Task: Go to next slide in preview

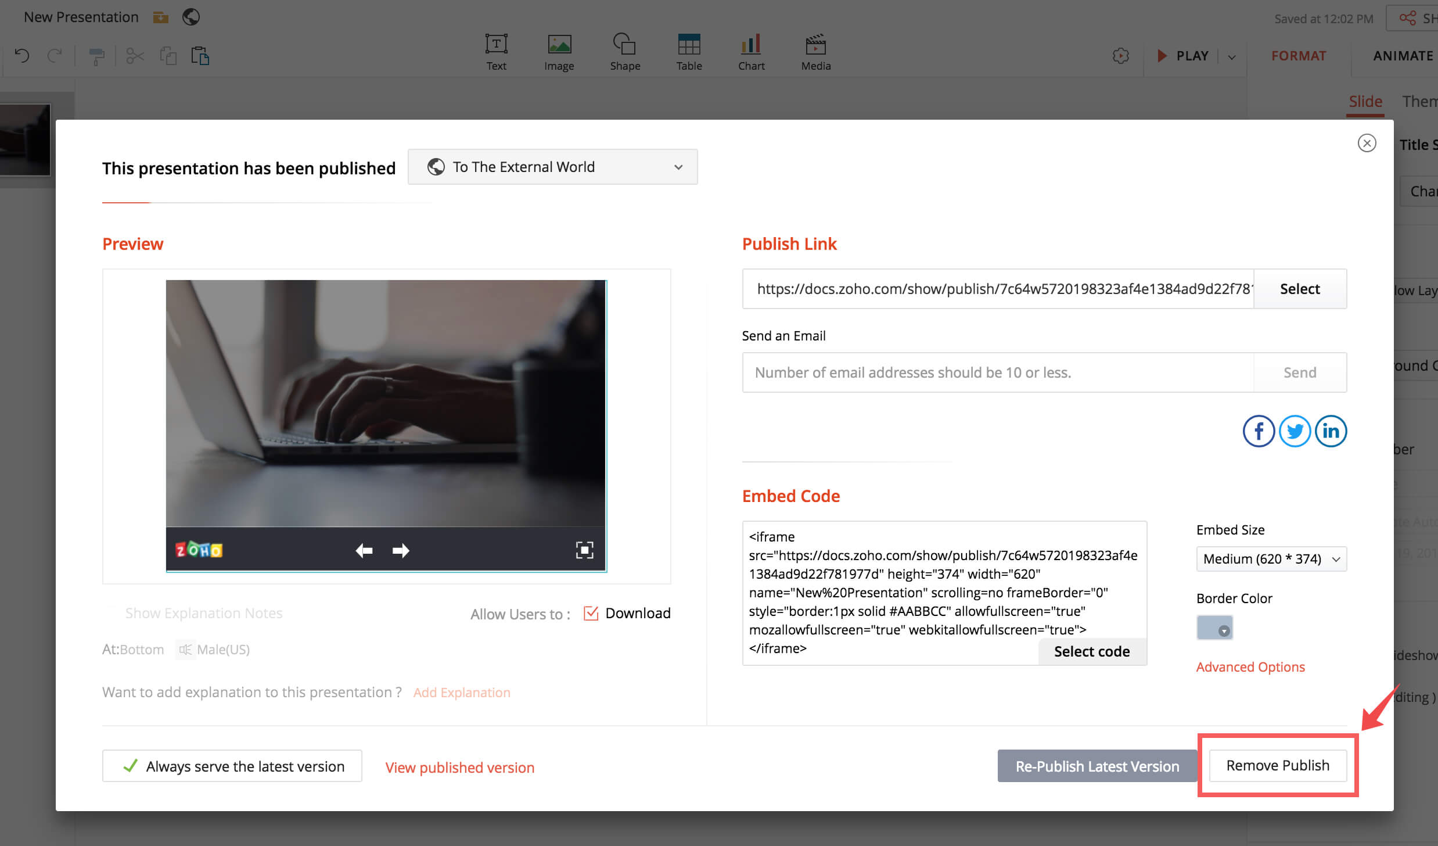Action: click(401, 550)
